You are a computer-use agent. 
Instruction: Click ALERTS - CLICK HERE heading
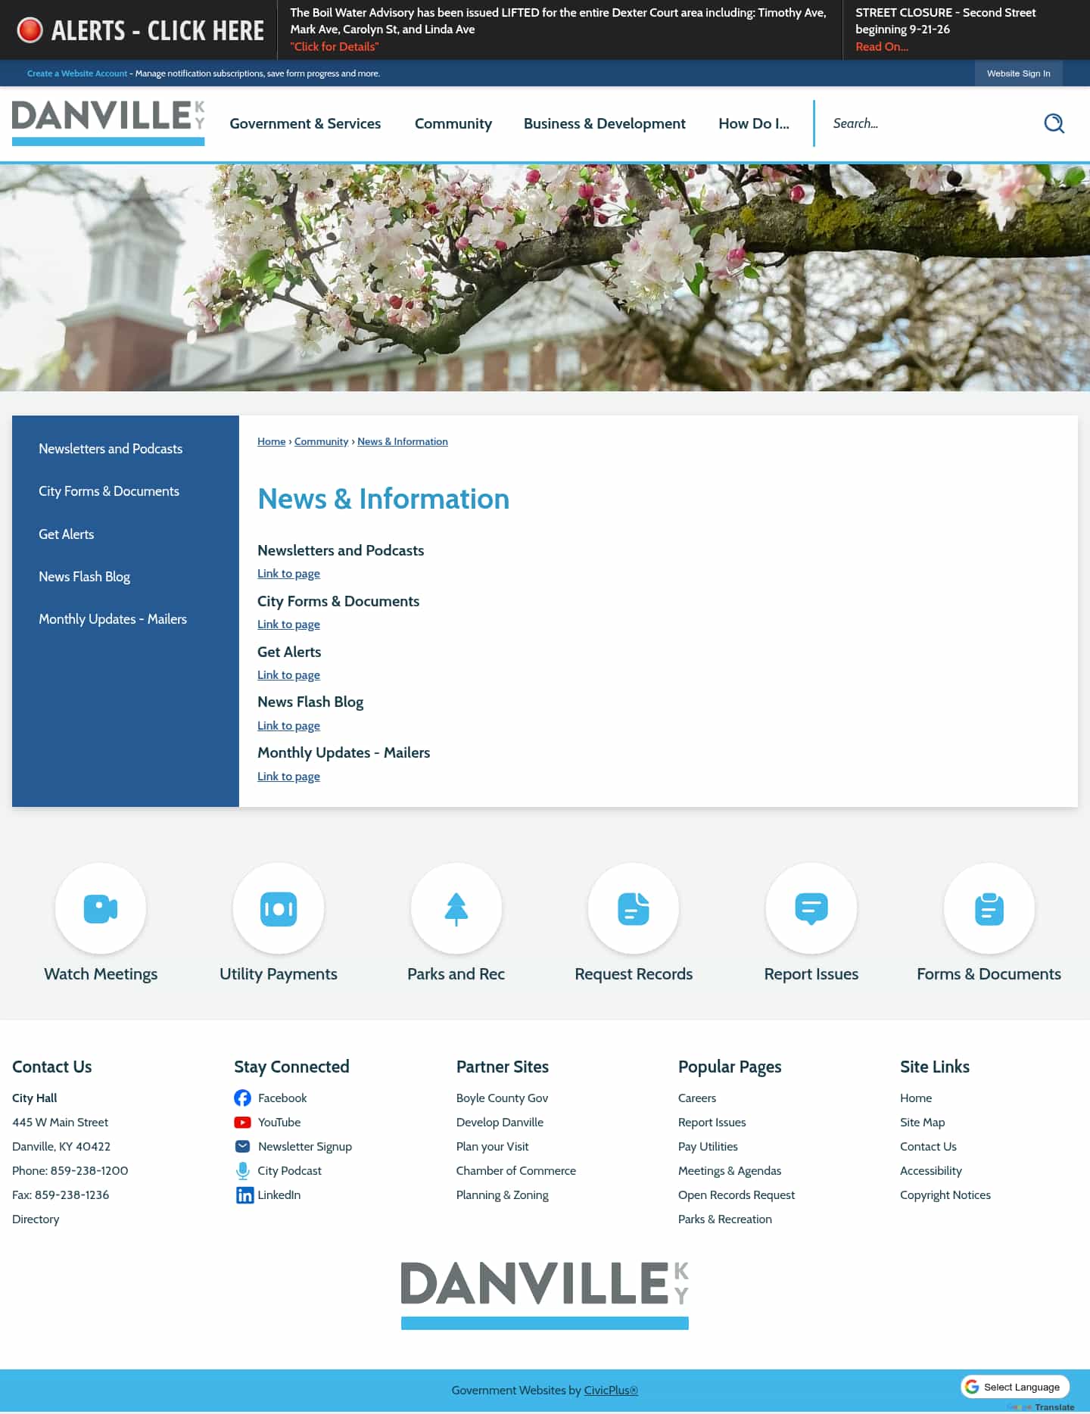coord(157,30)
